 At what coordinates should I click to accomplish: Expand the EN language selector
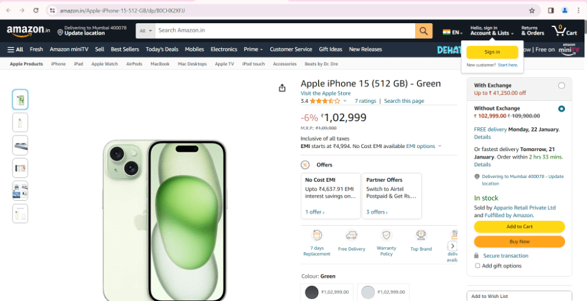click(x=452, y=32)
